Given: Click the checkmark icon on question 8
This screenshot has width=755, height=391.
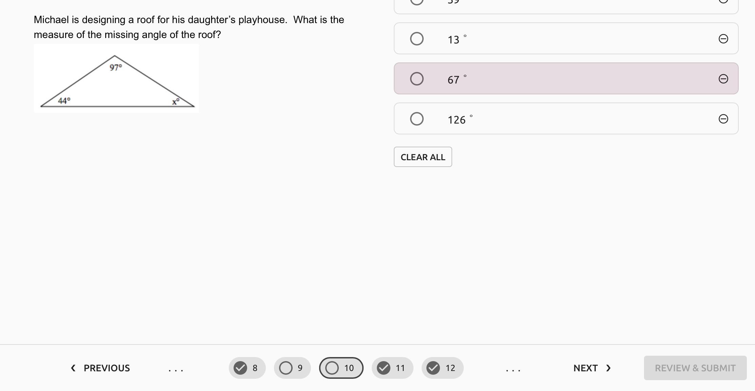Looking at the screenshot, I should (240, 368).
